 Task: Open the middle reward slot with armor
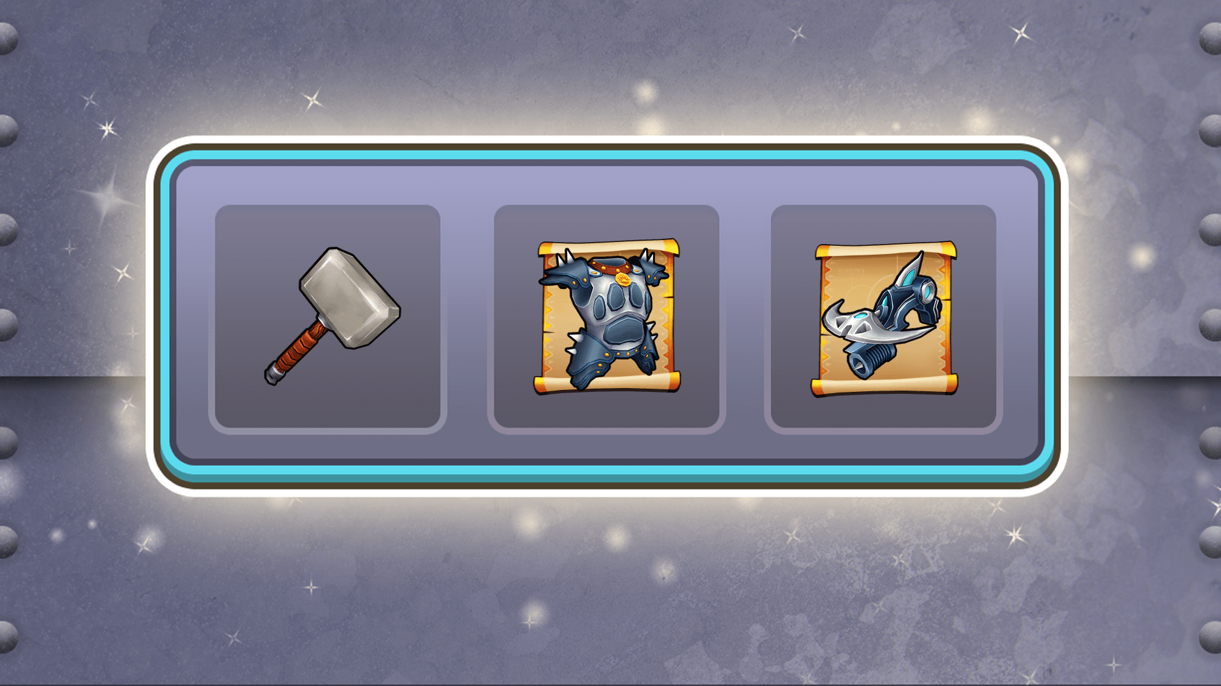(x=606, y=318)
